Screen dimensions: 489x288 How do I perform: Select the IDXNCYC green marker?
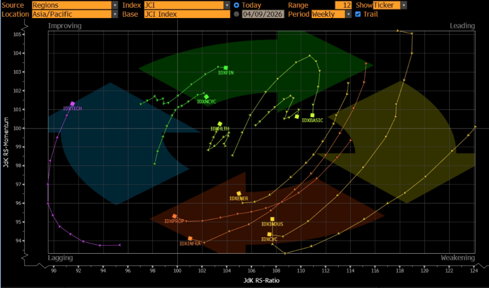point(206,96)
